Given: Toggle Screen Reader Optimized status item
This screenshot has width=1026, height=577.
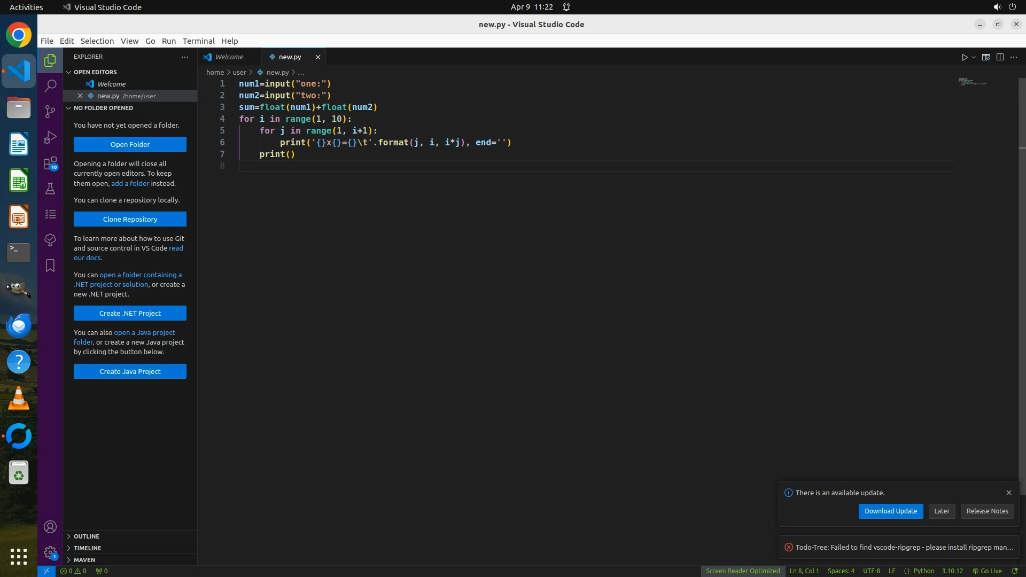Looking at the screenshot, I should click(742, 571).
